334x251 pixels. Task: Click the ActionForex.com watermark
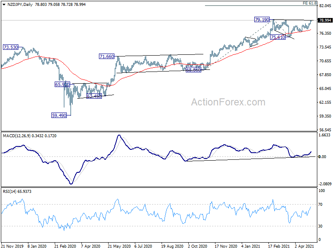point(228,102)
